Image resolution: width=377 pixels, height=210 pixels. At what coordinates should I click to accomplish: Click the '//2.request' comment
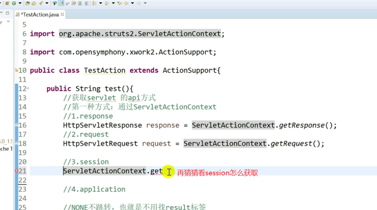(x=86, y=134)
